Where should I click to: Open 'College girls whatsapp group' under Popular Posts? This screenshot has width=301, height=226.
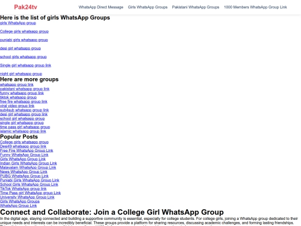coord(24,142)
